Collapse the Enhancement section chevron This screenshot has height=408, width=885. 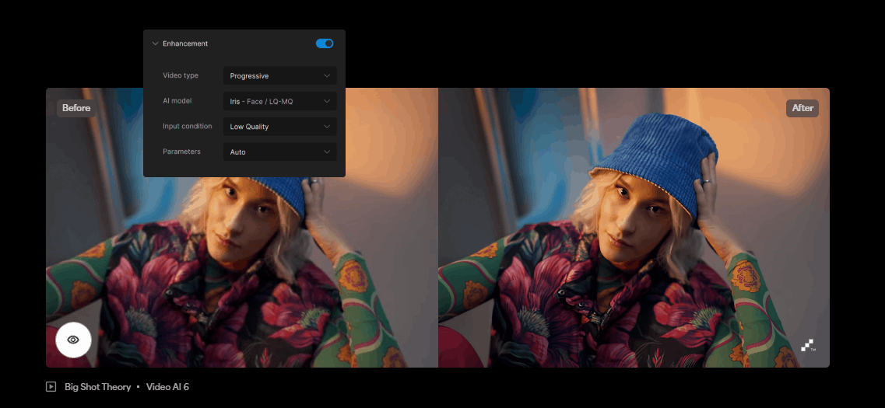155,44
